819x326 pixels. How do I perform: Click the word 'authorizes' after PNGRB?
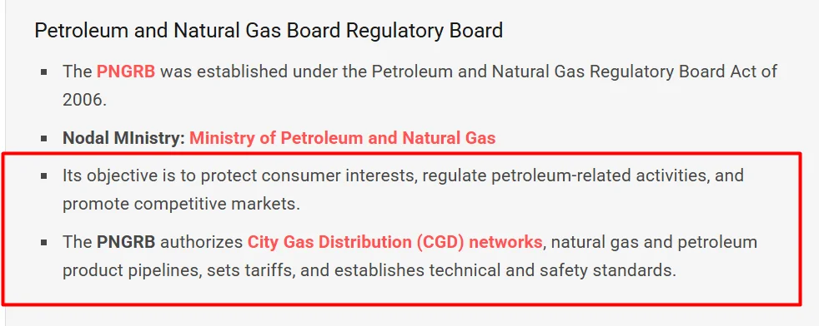coord(202,242)
